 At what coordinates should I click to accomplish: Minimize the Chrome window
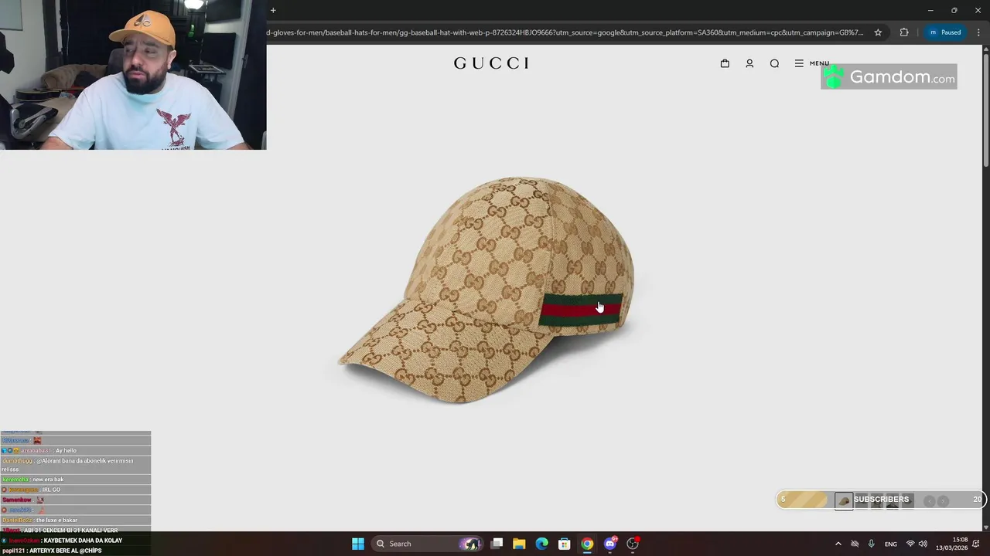930,10
